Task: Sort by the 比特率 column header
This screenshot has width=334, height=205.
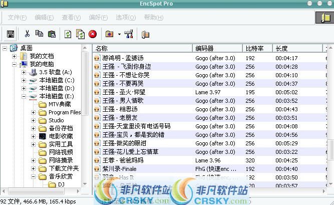Action: click(257, 48)
